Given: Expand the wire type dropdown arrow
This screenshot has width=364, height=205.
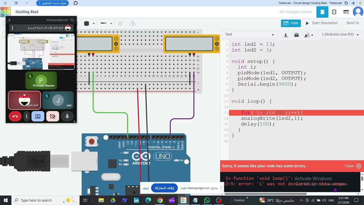Looking at the screenshot, I should coord(111,24).
